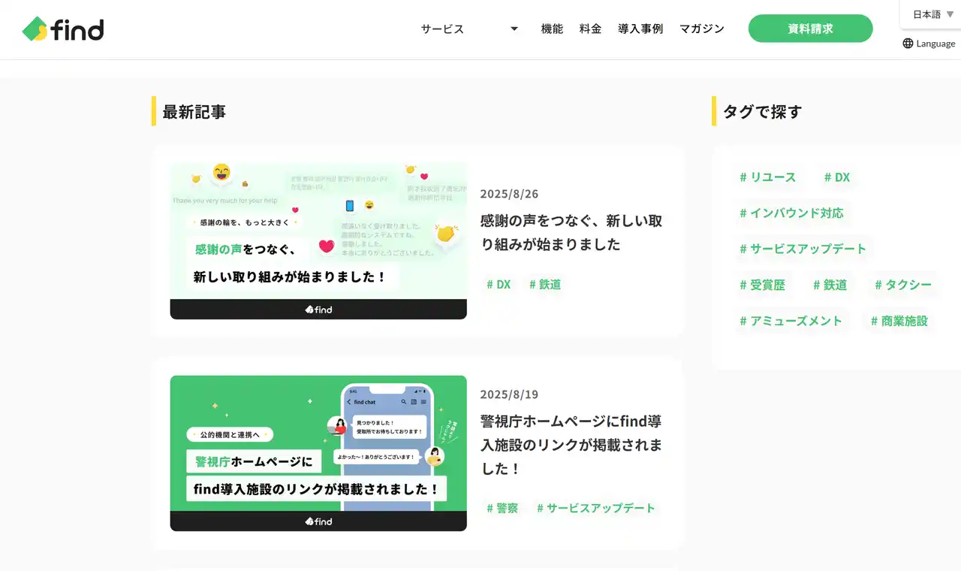Open 導入事例 in the navigation

[x=640, y=29]
